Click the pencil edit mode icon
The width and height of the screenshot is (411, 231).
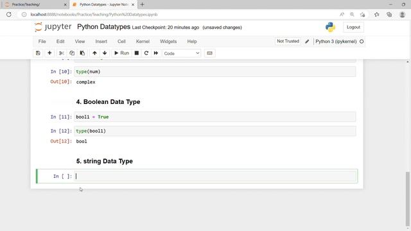[307, 41]
